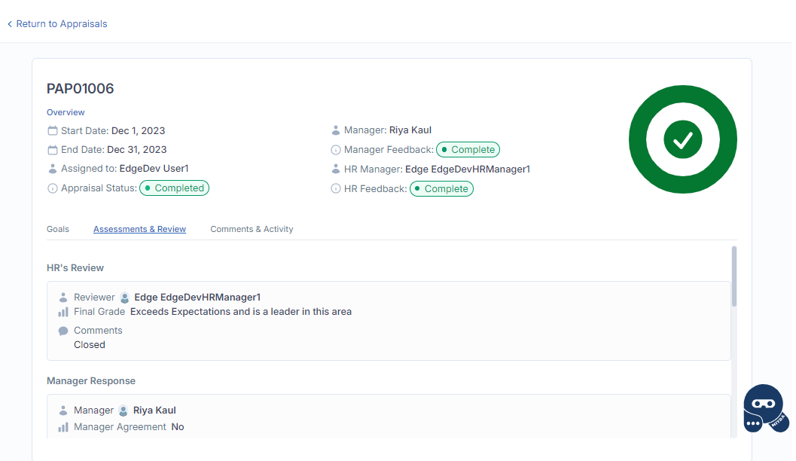
Task: Click the Assigned to person icon
Action: coord(53,169)
